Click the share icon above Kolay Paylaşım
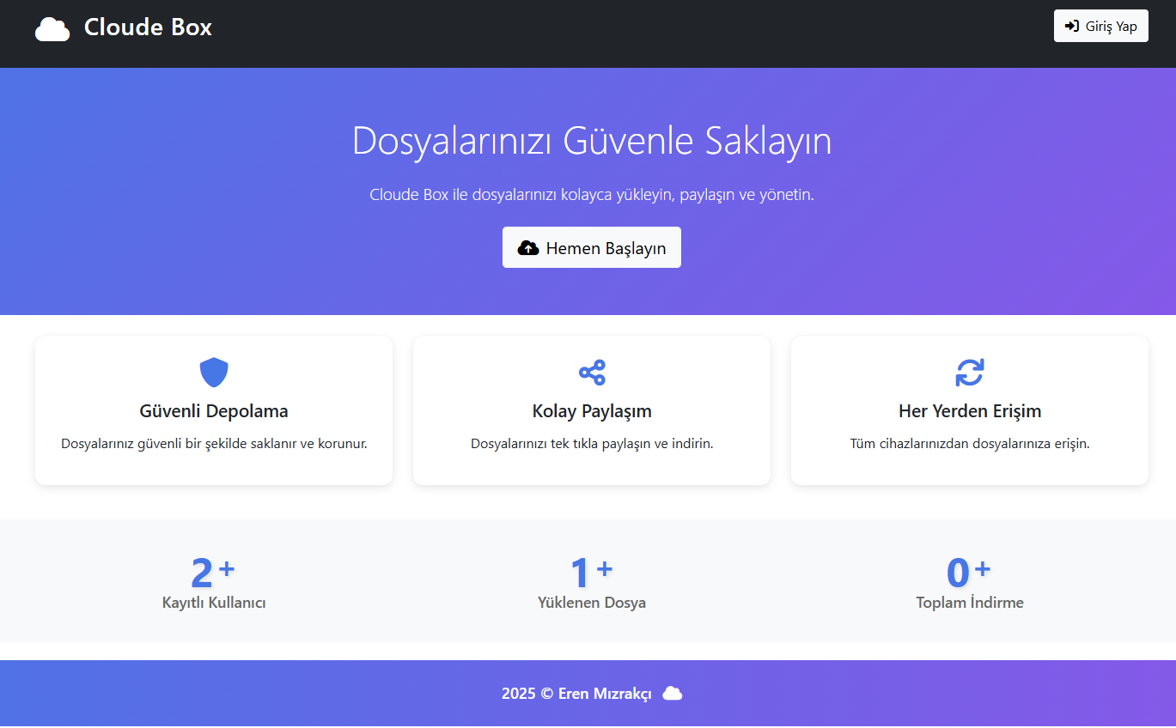1176x728 pixels. tap(591, 372)
